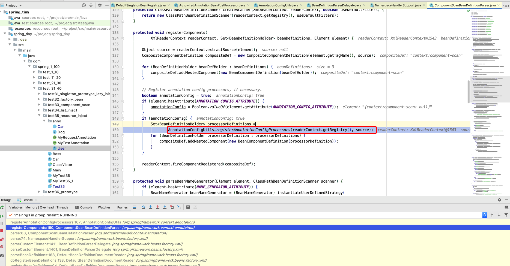Select next frame down arrow
This screenshot has width=510, height=266.
point(499,215)
